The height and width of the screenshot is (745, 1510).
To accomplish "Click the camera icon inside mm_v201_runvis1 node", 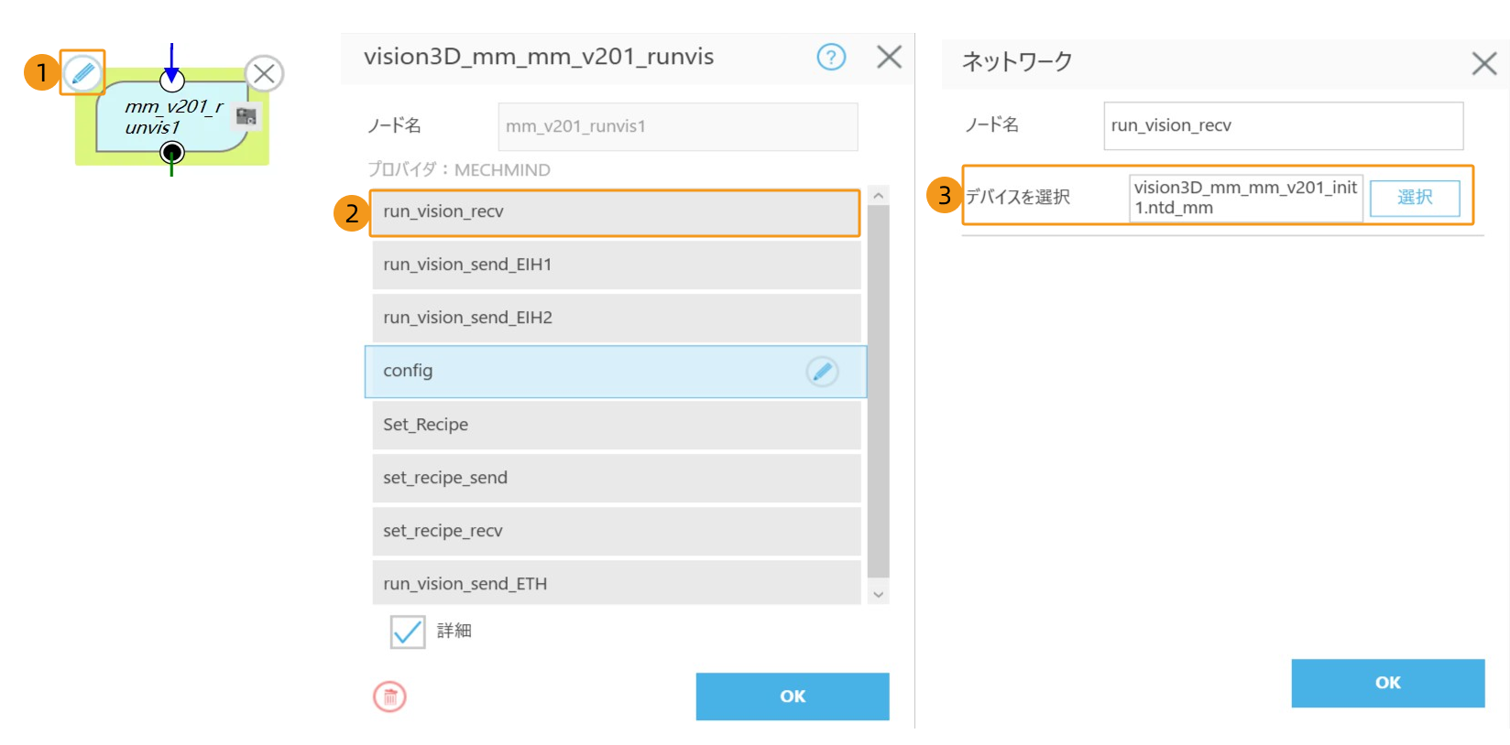I will click(x=246, y=116).
